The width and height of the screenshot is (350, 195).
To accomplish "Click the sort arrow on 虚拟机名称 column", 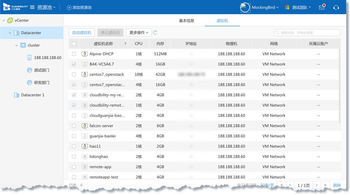I will (x=125, y=44).
